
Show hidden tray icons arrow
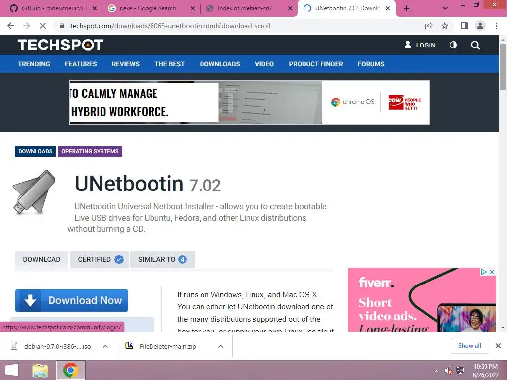(437, 371)
